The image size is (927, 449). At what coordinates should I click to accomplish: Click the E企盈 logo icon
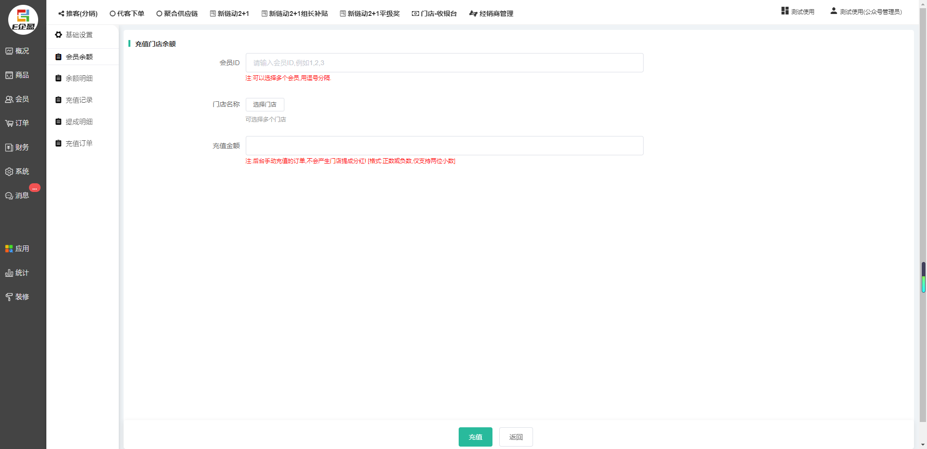(x=23, y=20)
